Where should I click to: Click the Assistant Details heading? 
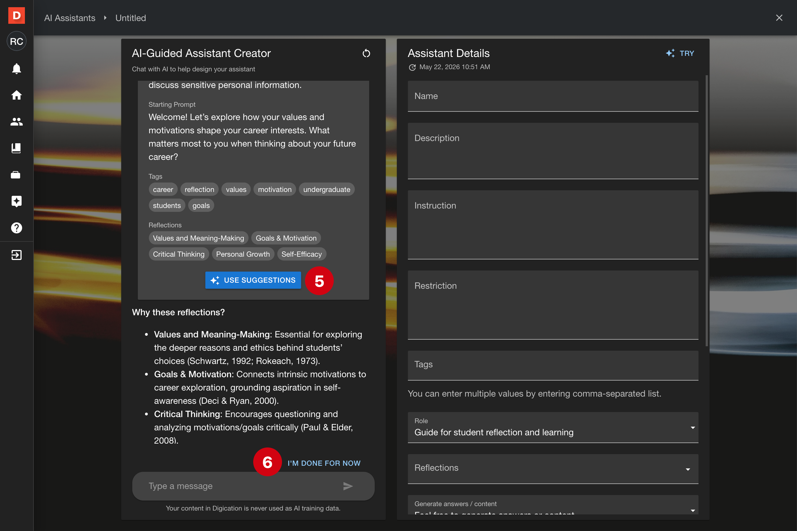click(x=449, y=53)
